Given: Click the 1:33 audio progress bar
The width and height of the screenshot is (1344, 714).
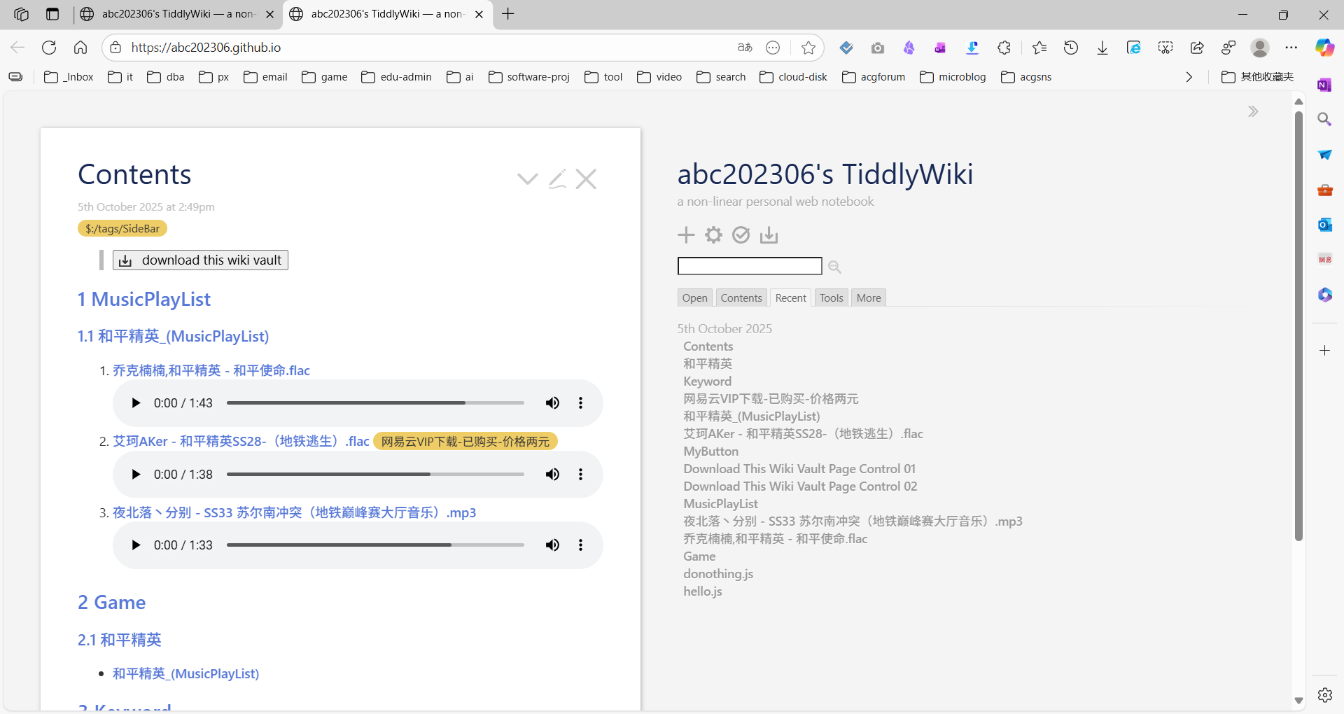Looking at the screenshot, I should (x=375, y=545).
